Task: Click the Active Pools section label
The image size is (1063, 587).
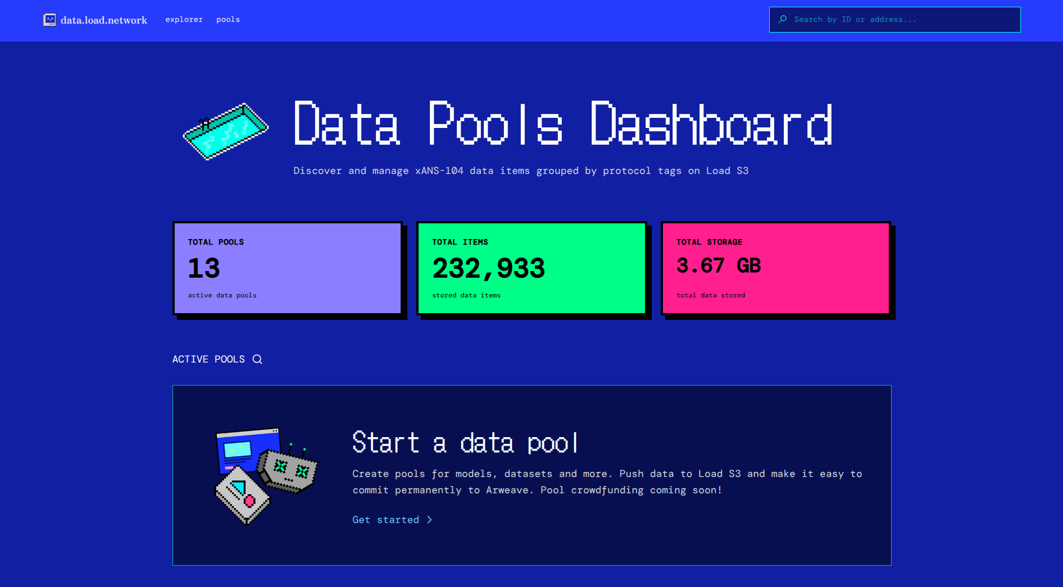Action: click(x=208, y=359)
